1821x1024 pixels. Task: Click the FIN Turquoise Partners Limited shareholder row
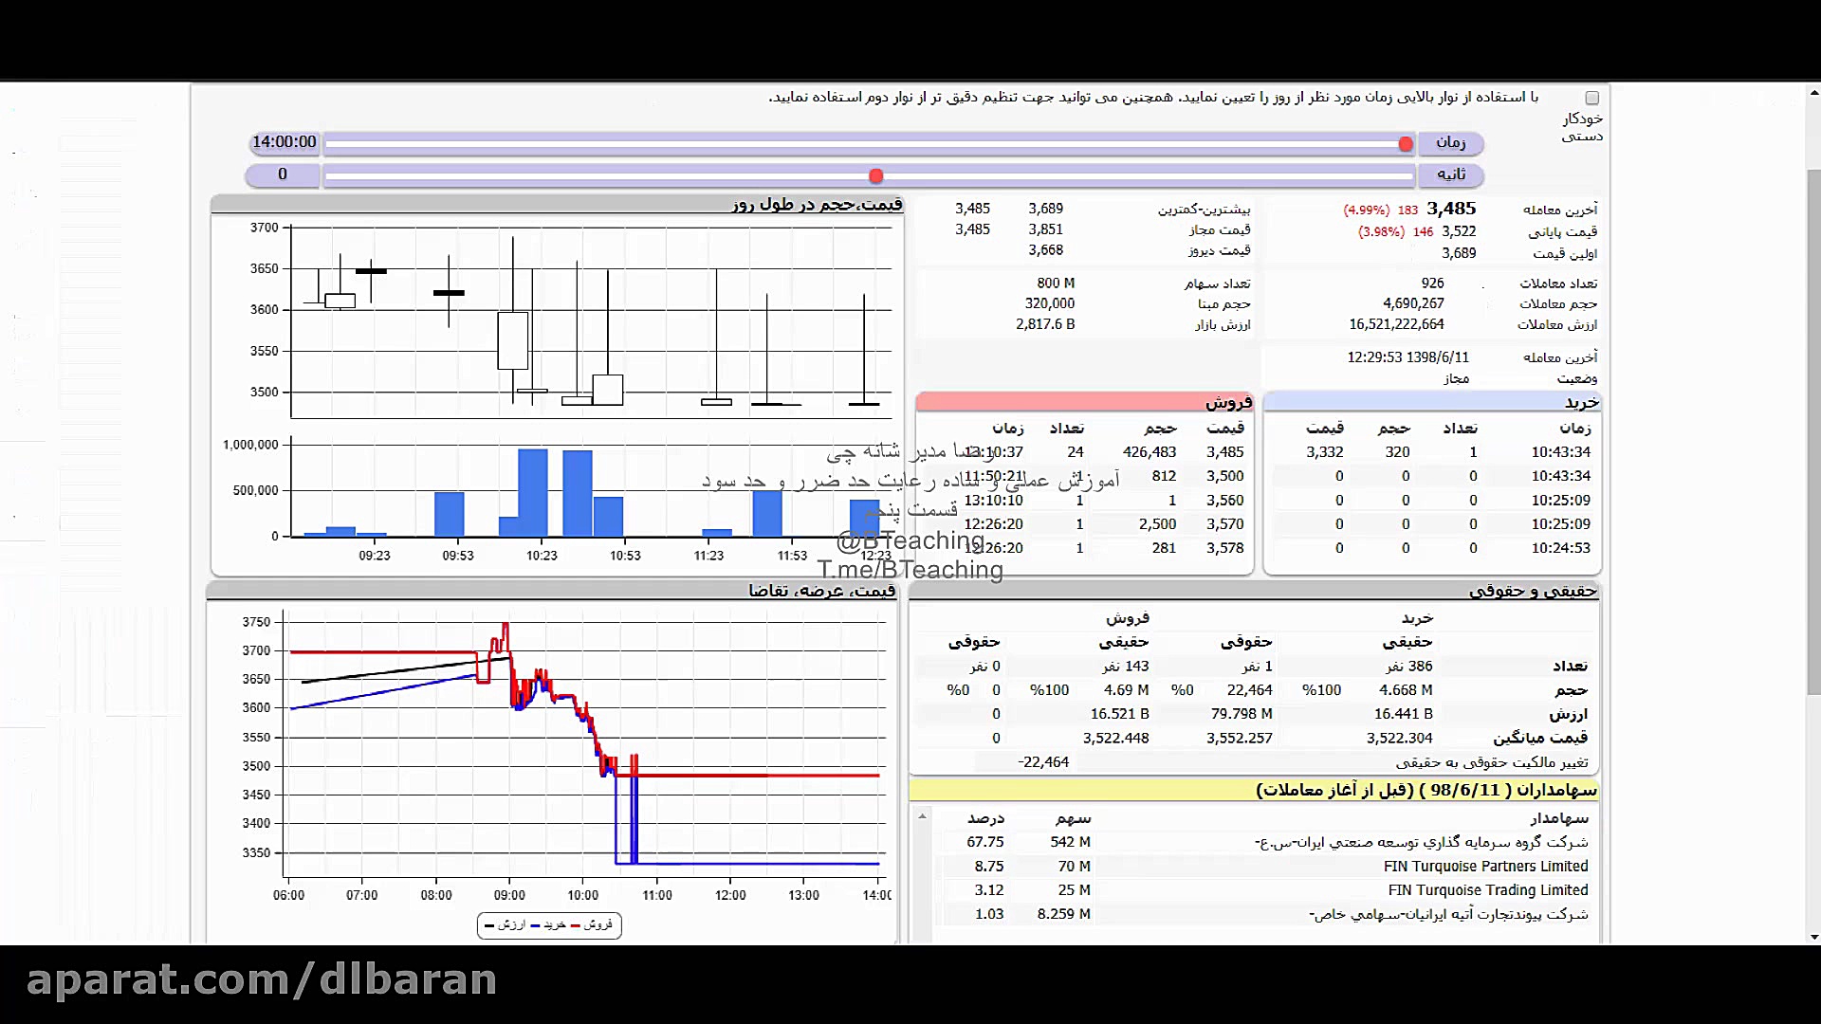(x=1484, y=867)
